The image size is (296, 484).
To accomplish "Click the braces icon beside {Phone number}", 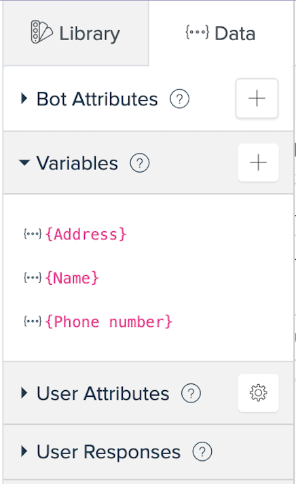I will tap(33, 322).
